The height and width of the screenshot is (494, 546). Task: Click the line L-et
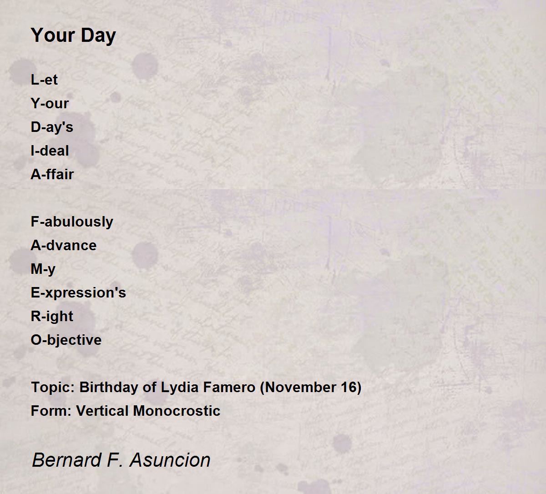coord(44,80)
